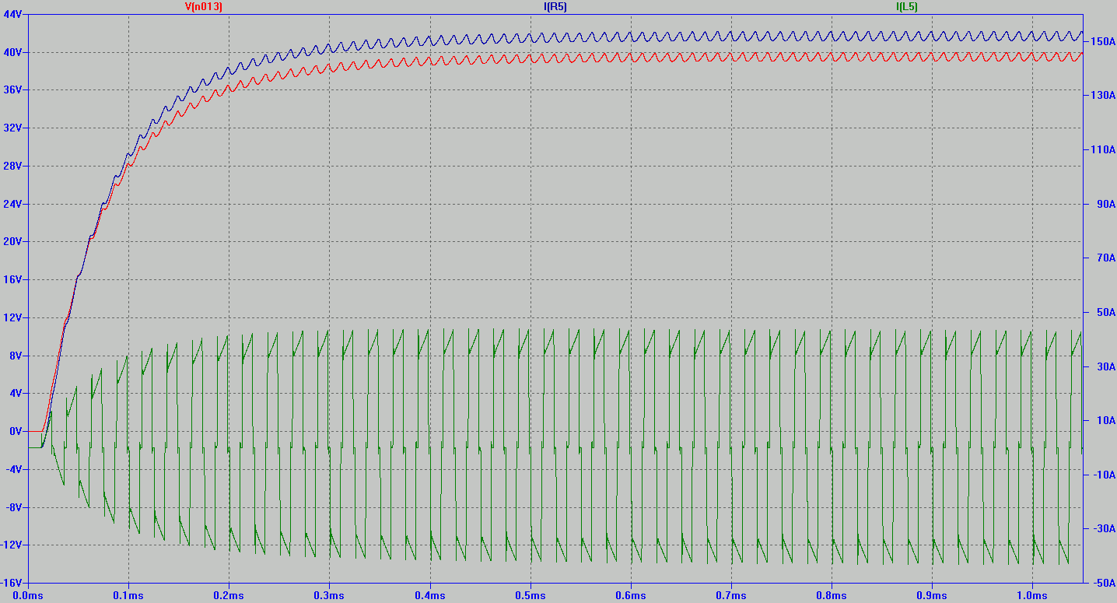
Task: Select the 0.1ms time axis label
Action: pyautogui.click(x=128, y=595)
